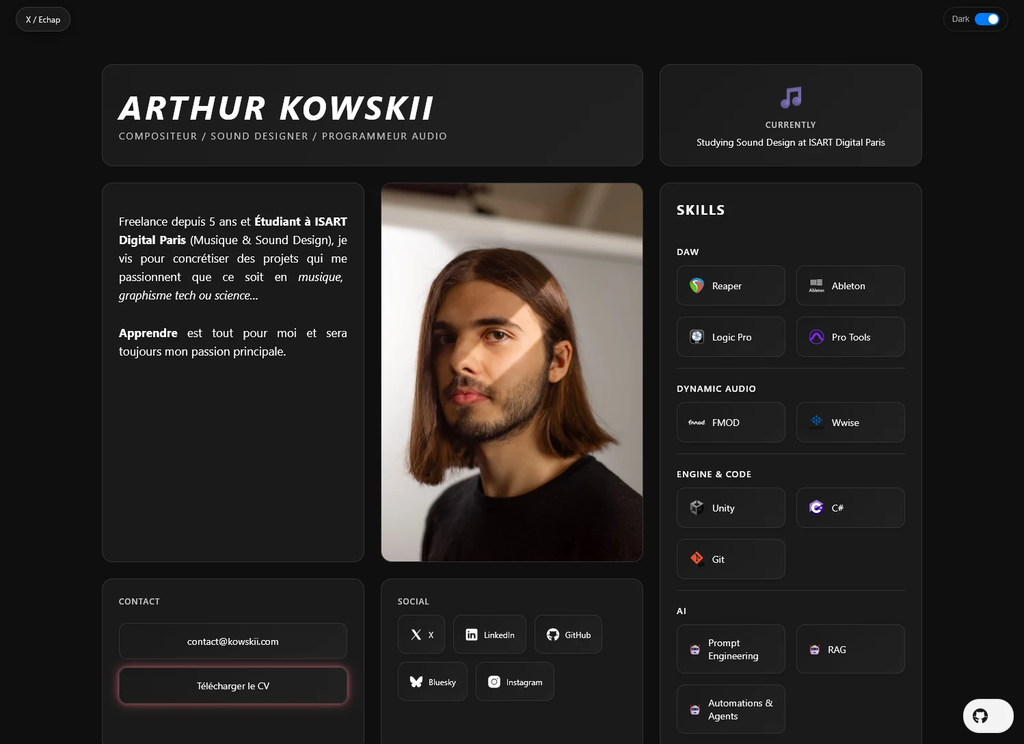Viewport: 1024px width, 744px height.
Task: Click the C# language icon
Action: (x=816, y=507)
